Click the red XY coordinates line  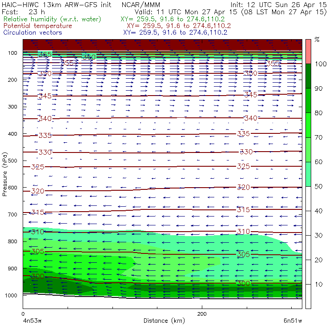179,26
